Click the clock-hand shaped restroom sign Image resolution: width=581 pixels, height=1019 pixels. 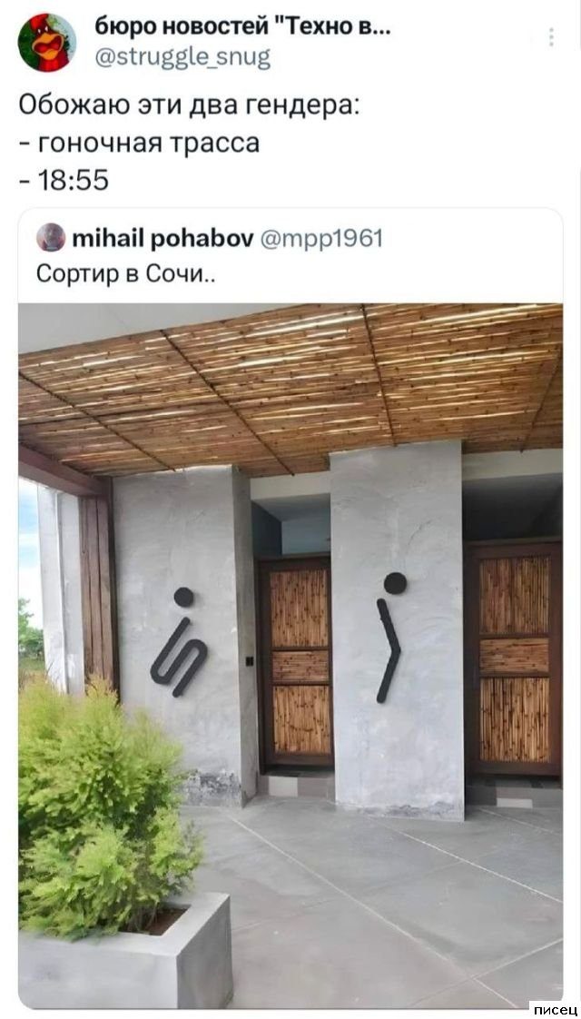tap(390, 637)
